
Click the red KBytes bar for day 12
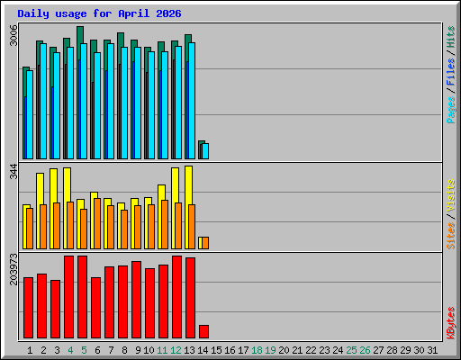point(176,297)
